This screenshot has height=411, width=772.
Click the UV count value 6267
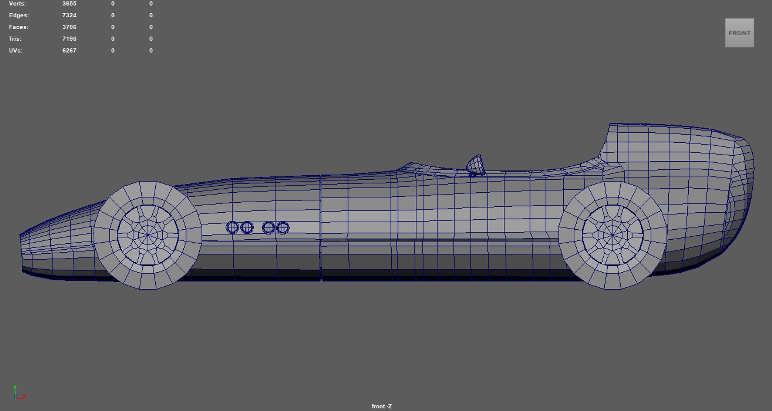coord(69,50)
